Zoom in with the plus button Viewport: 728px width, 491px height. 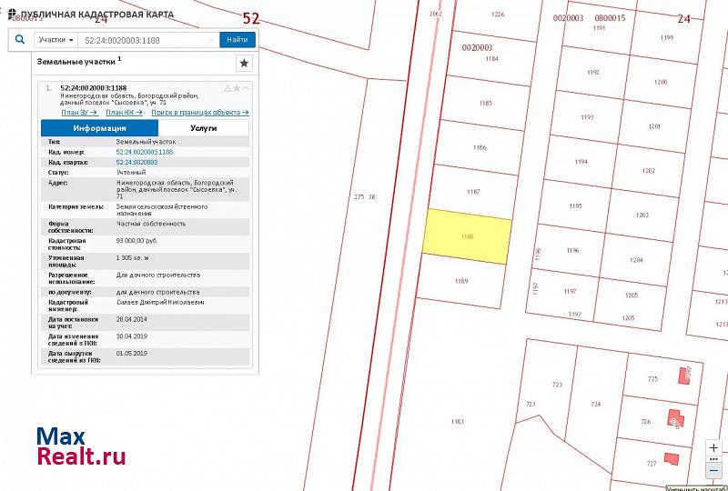(x=713, y=448)
